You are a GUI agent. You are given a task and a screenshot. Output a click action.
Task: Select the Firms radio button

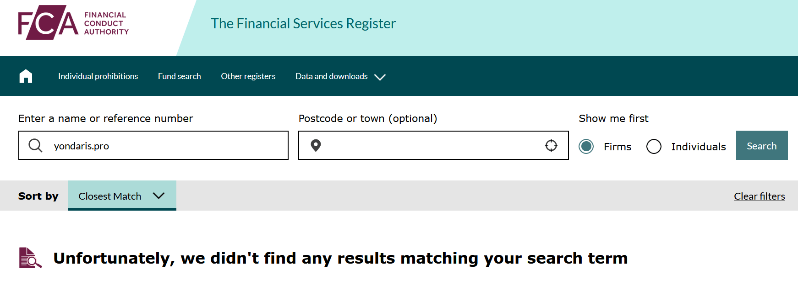586,146
